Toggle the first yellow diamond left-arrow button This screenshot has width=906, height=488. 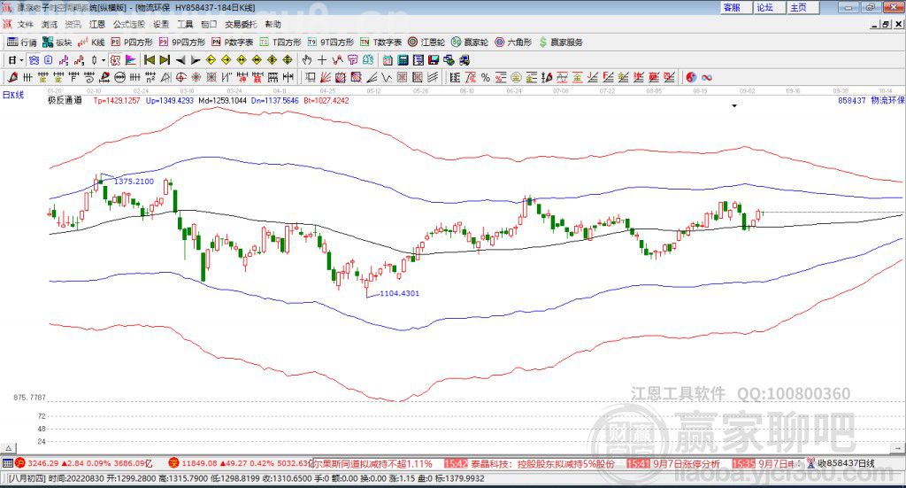211,60
